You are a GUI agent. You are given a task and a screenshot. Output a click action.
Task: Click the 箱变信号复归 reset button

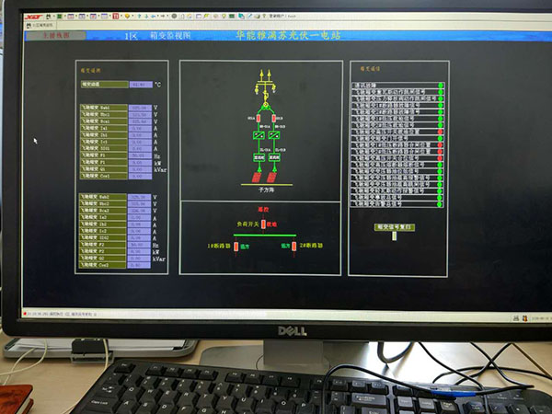click(395, 224)
